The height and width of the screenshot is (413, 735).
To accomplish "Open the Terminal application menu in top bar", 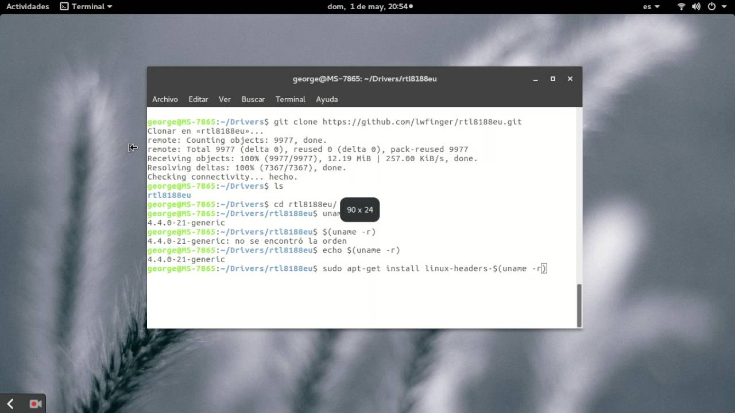I will (86, 6).
